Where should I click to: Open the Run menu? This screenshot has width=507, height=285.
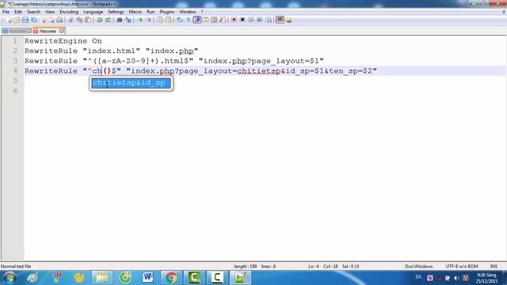tap(151, 12)
